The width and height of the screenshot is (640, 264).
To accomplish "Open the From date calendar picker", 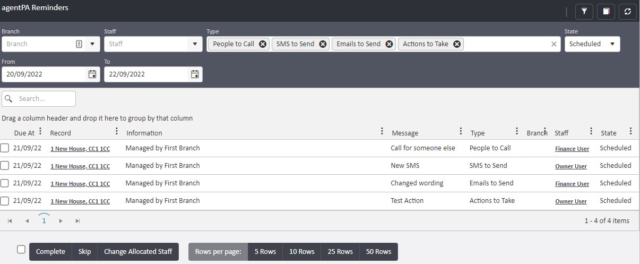I will coord(92,74).
